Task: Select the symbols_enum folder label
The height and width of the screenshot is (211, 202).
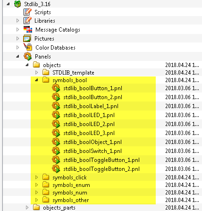Action: click(x=71, y=185)
